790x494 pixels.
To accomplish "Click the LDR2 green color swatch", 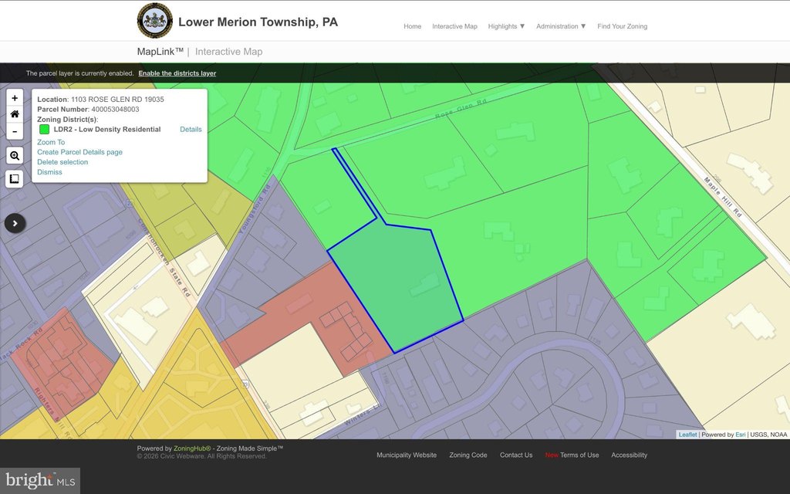I will [x=44, y=130].
